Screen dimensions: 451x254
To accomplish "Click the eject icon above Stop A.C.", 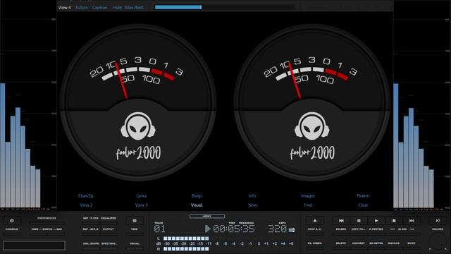I will tap(315, 221).
